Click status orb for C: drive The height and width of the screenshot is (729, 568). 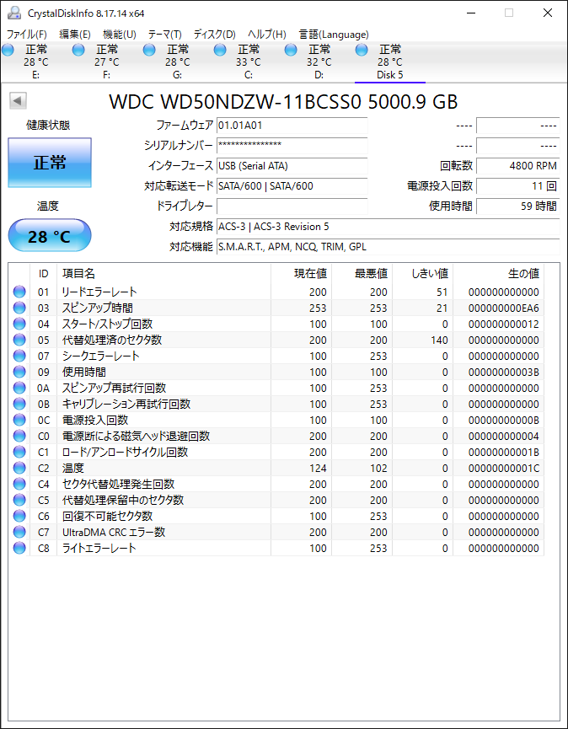tap(220, 51)
